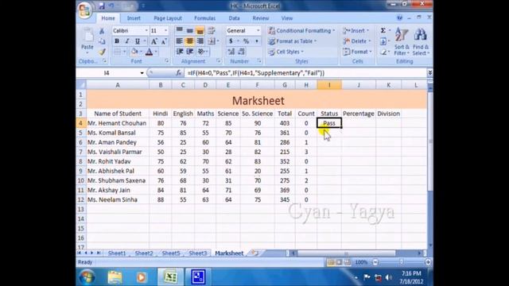Click Decrease Indent icon
Image resolution: width=509 pixels, height=286 pixels.
pyautogui.click(x=179, y=52)
